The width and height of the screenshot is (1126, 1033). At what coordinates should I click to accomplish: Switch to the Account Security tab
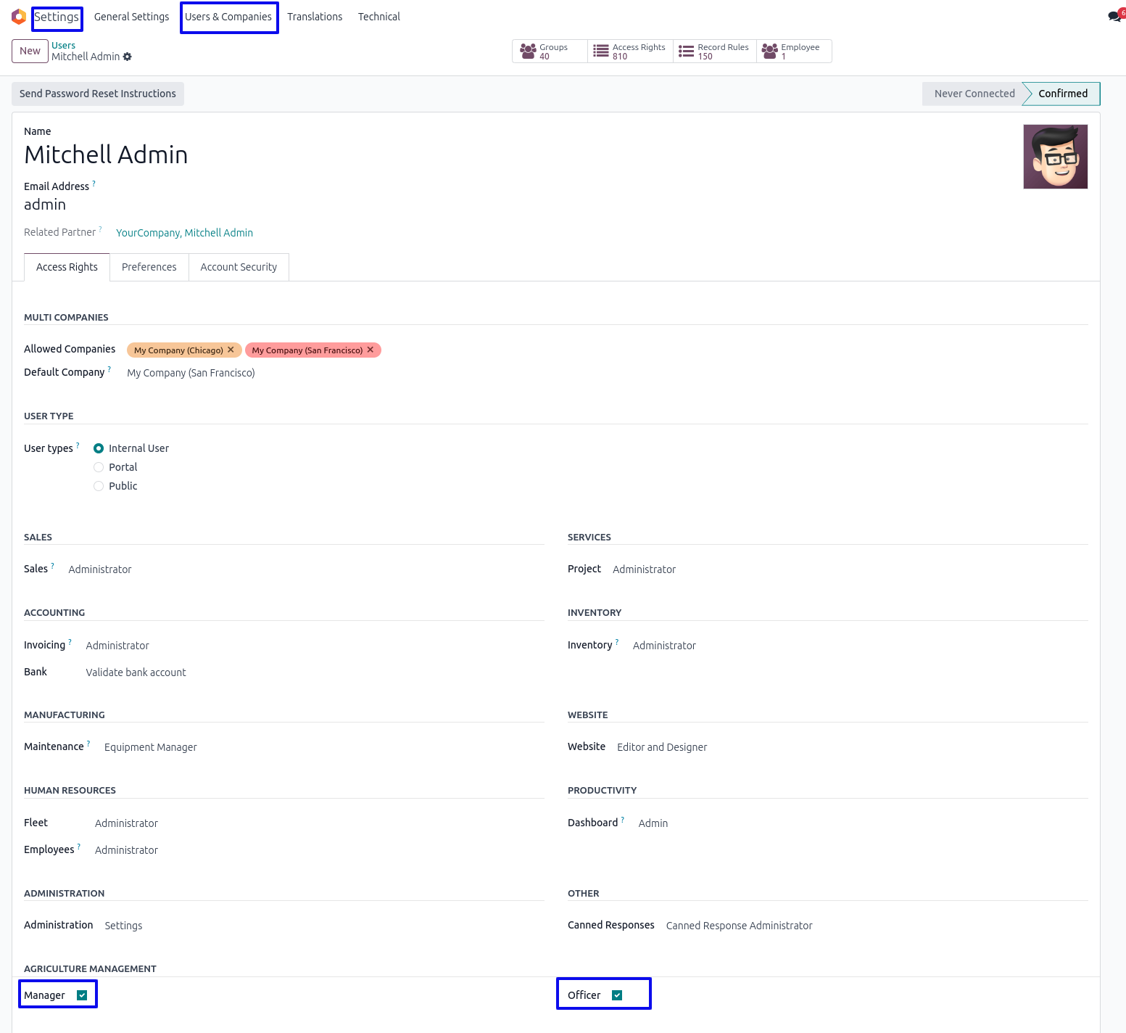click(x=239, y=267)
